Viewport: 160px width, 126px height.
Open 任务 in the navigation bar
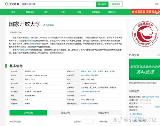pyautogui.click(x=63, y=12)
